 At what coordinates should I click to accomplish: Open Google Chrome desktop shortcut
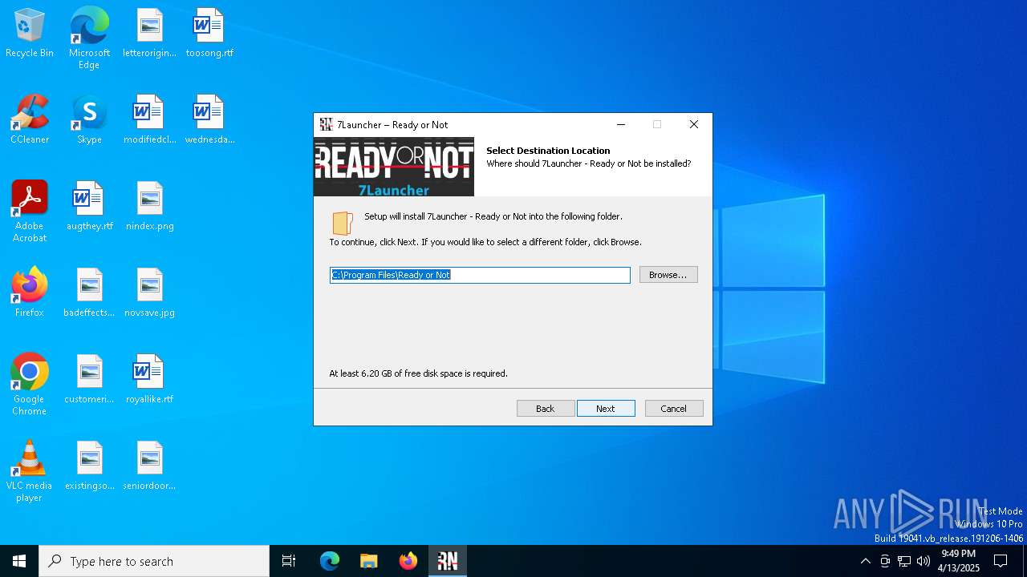(30, 385)
